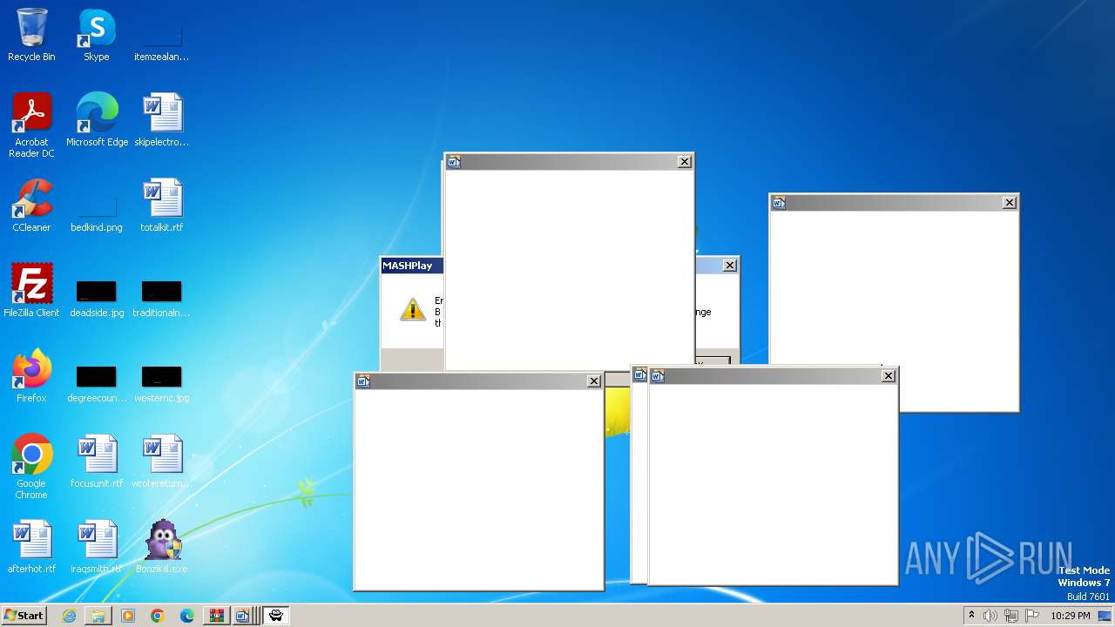Open Chrome from the taskbar
This screenshot has width=1115, height=627.
tap(158, 616)
